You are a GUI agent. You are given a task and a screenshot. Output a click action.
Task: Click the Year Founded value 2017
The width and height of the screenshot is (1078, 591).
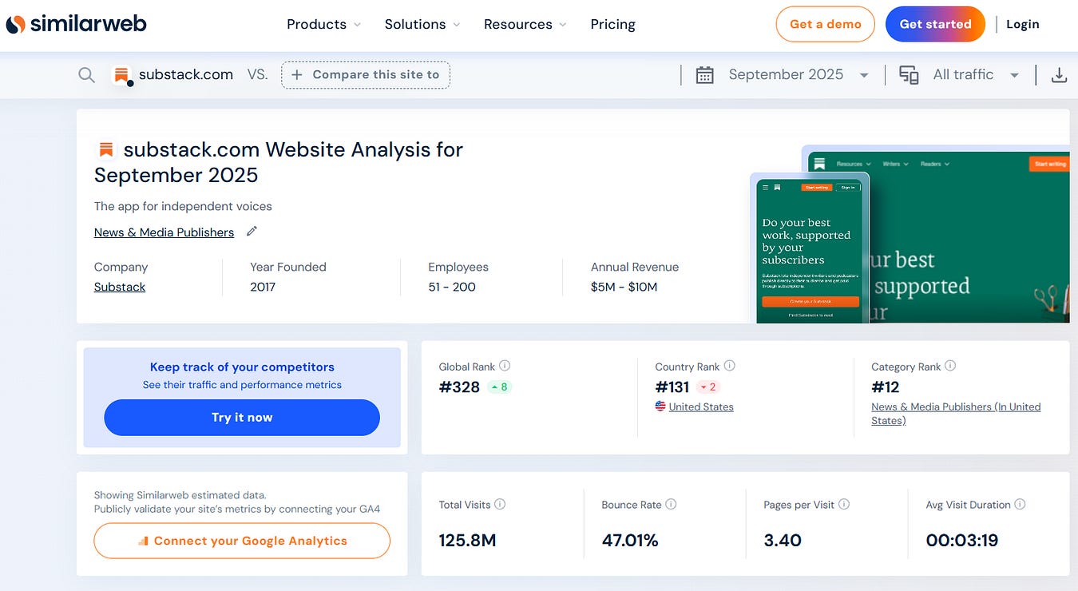[x=263, y=287]
